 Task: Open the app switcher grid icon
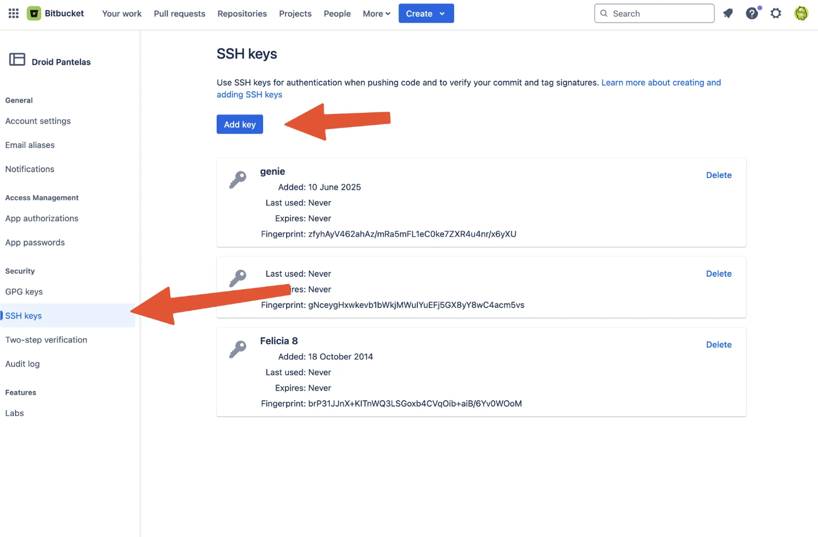tap(13, 13)
